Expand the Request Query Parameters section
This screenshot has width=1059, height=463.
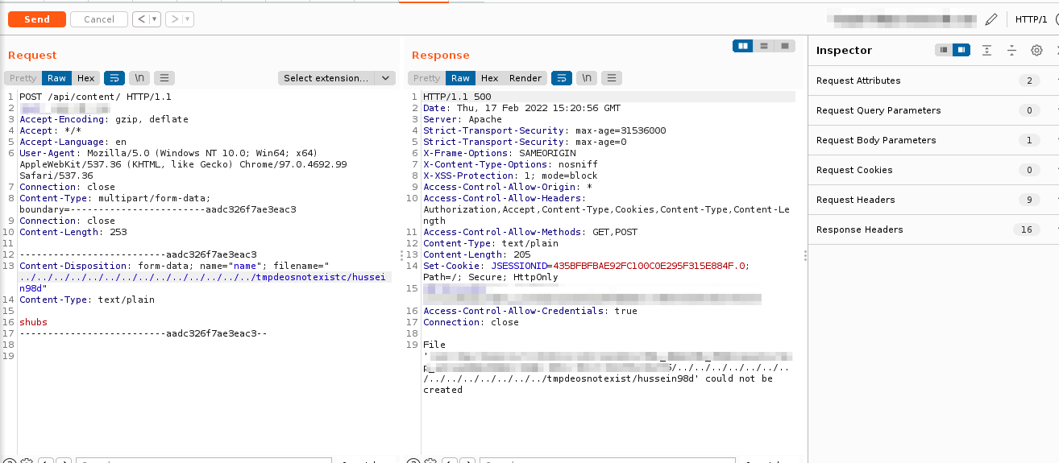(933, 110)
